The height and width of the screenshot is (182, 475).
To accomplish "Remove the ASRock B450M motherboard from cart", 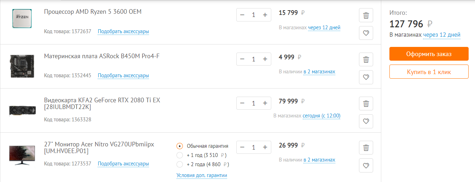I will (x=366, y=60).
